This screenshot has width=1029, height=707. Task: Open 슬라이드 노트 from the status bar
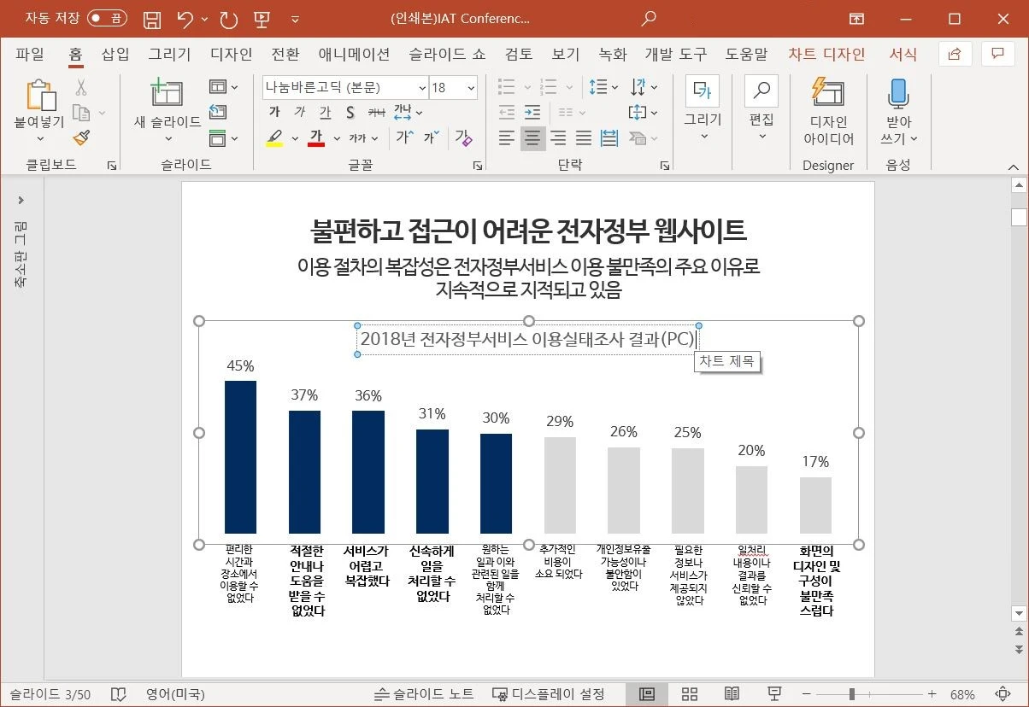[424, 693]
